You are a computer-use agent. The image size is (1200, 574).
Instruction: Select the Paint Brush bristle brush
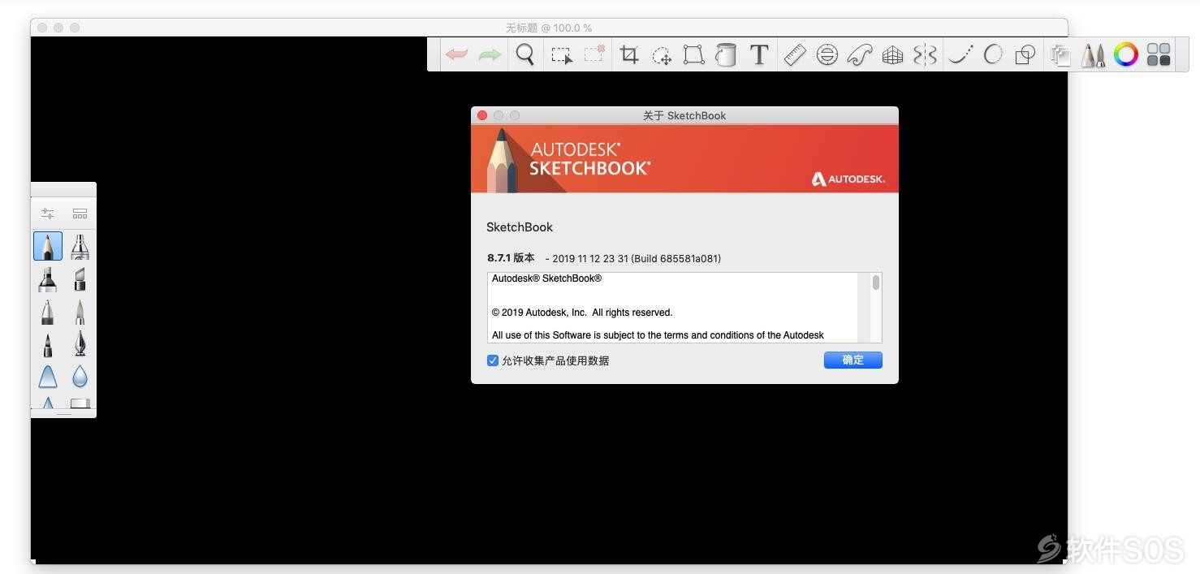tap(80, 313)
